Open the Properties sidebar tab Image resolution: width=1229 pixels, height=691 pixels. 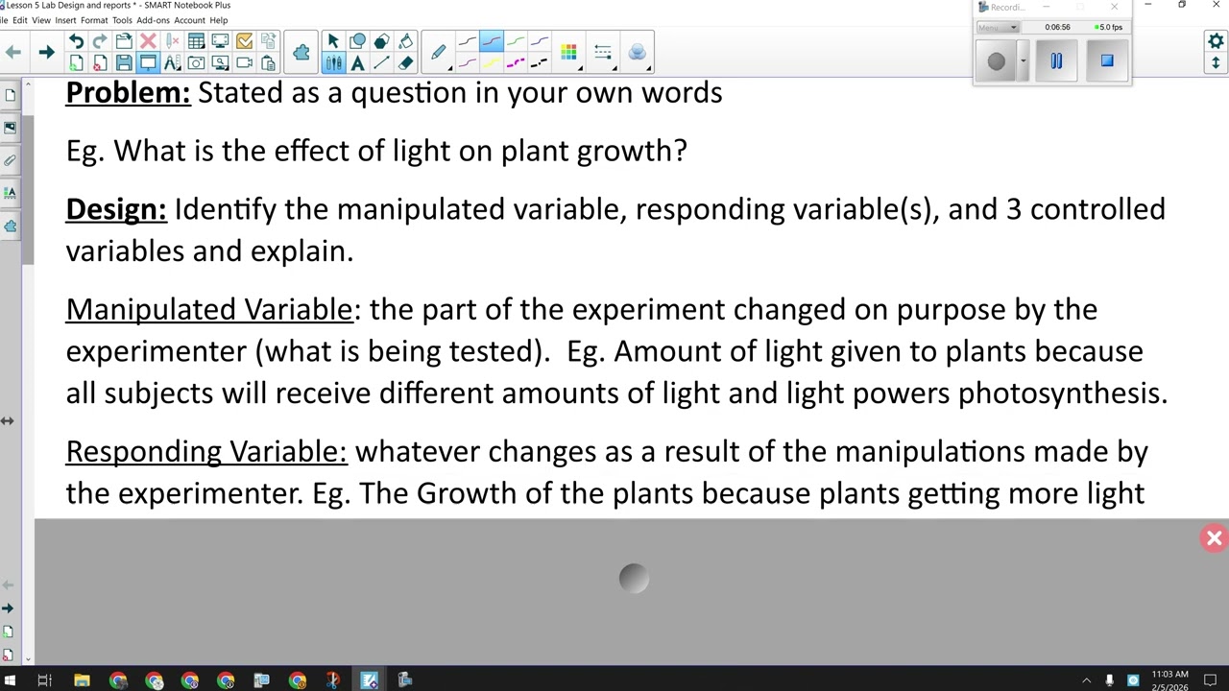pyautogui.click(x=10, y=193)
